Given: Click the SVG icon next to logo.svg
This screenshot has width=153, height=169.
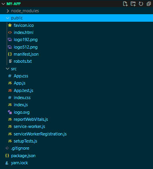Looking at the screenshot, I should pos(10,112).
